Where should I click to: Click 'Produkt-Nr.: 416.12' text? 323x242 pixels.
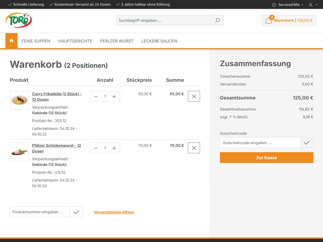pyautogui.click(x=49, y=172)
